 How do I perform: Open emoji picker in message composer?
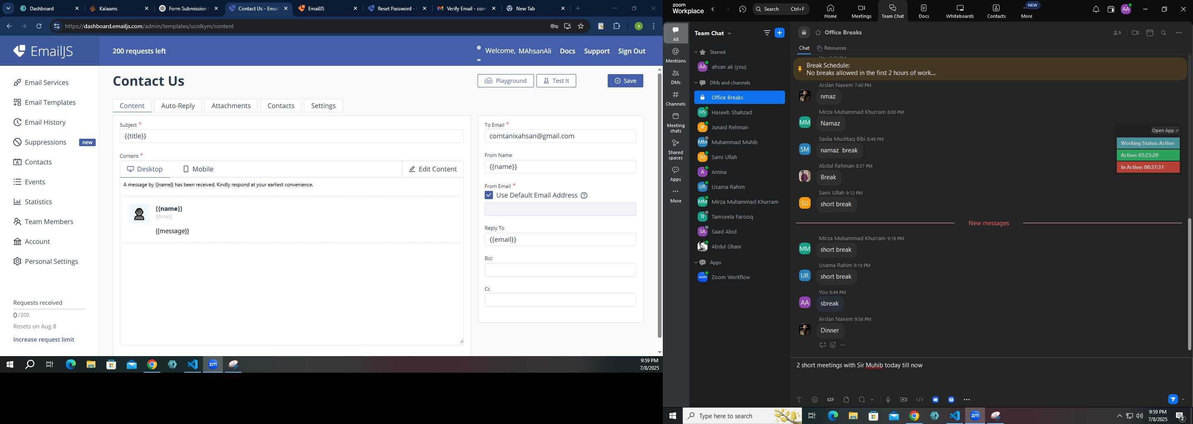click(x=815, y=400)
